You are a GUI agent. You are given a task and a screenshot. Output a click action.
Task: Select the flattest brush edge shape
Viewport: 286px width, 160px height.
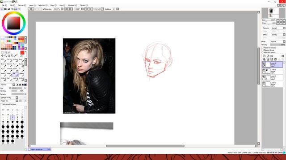coord(25,85)
